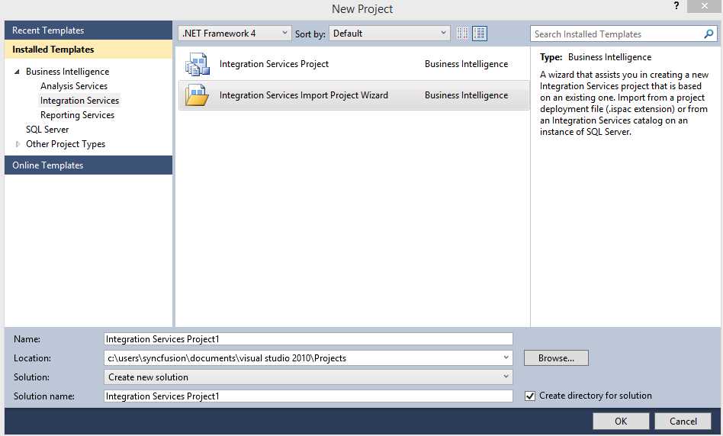
Task: Open the .NET Framework 4 dropdown
Action: click(x=235, y=34)
